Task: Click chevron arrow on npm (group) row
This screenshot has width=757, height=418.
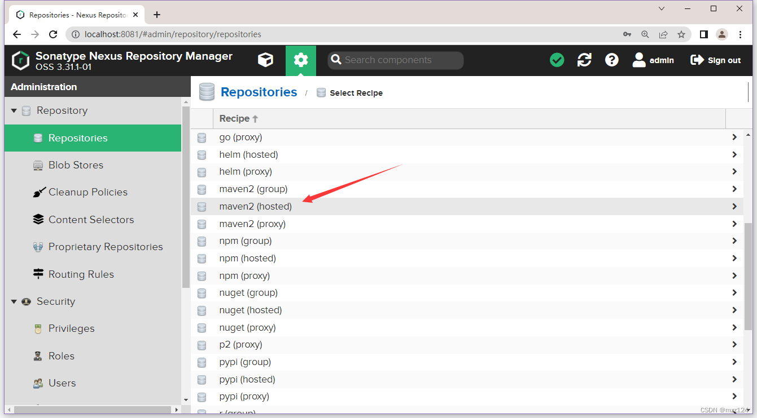Action: 734,241
